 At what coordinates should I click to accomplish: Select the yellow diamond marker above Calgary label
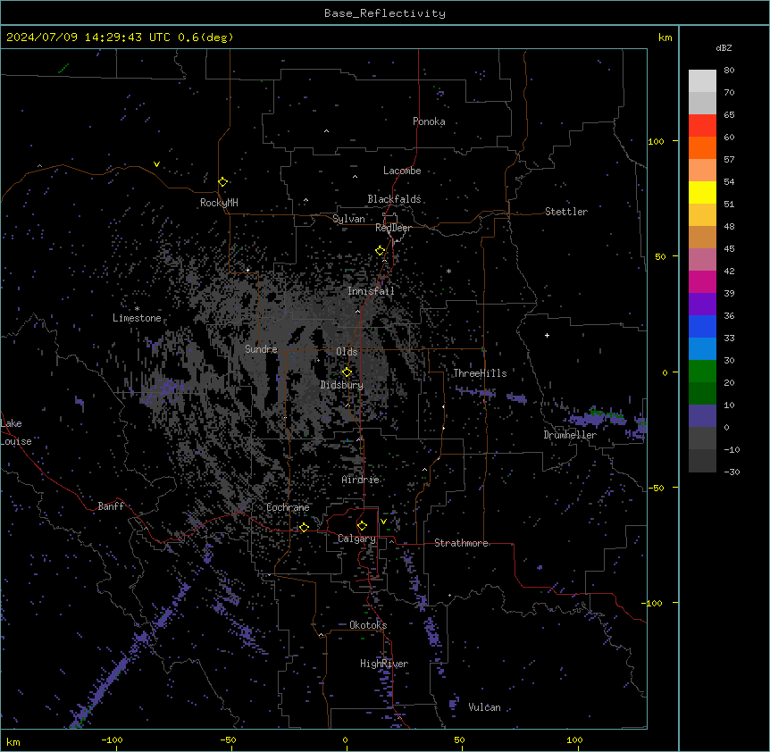point(362,526)
